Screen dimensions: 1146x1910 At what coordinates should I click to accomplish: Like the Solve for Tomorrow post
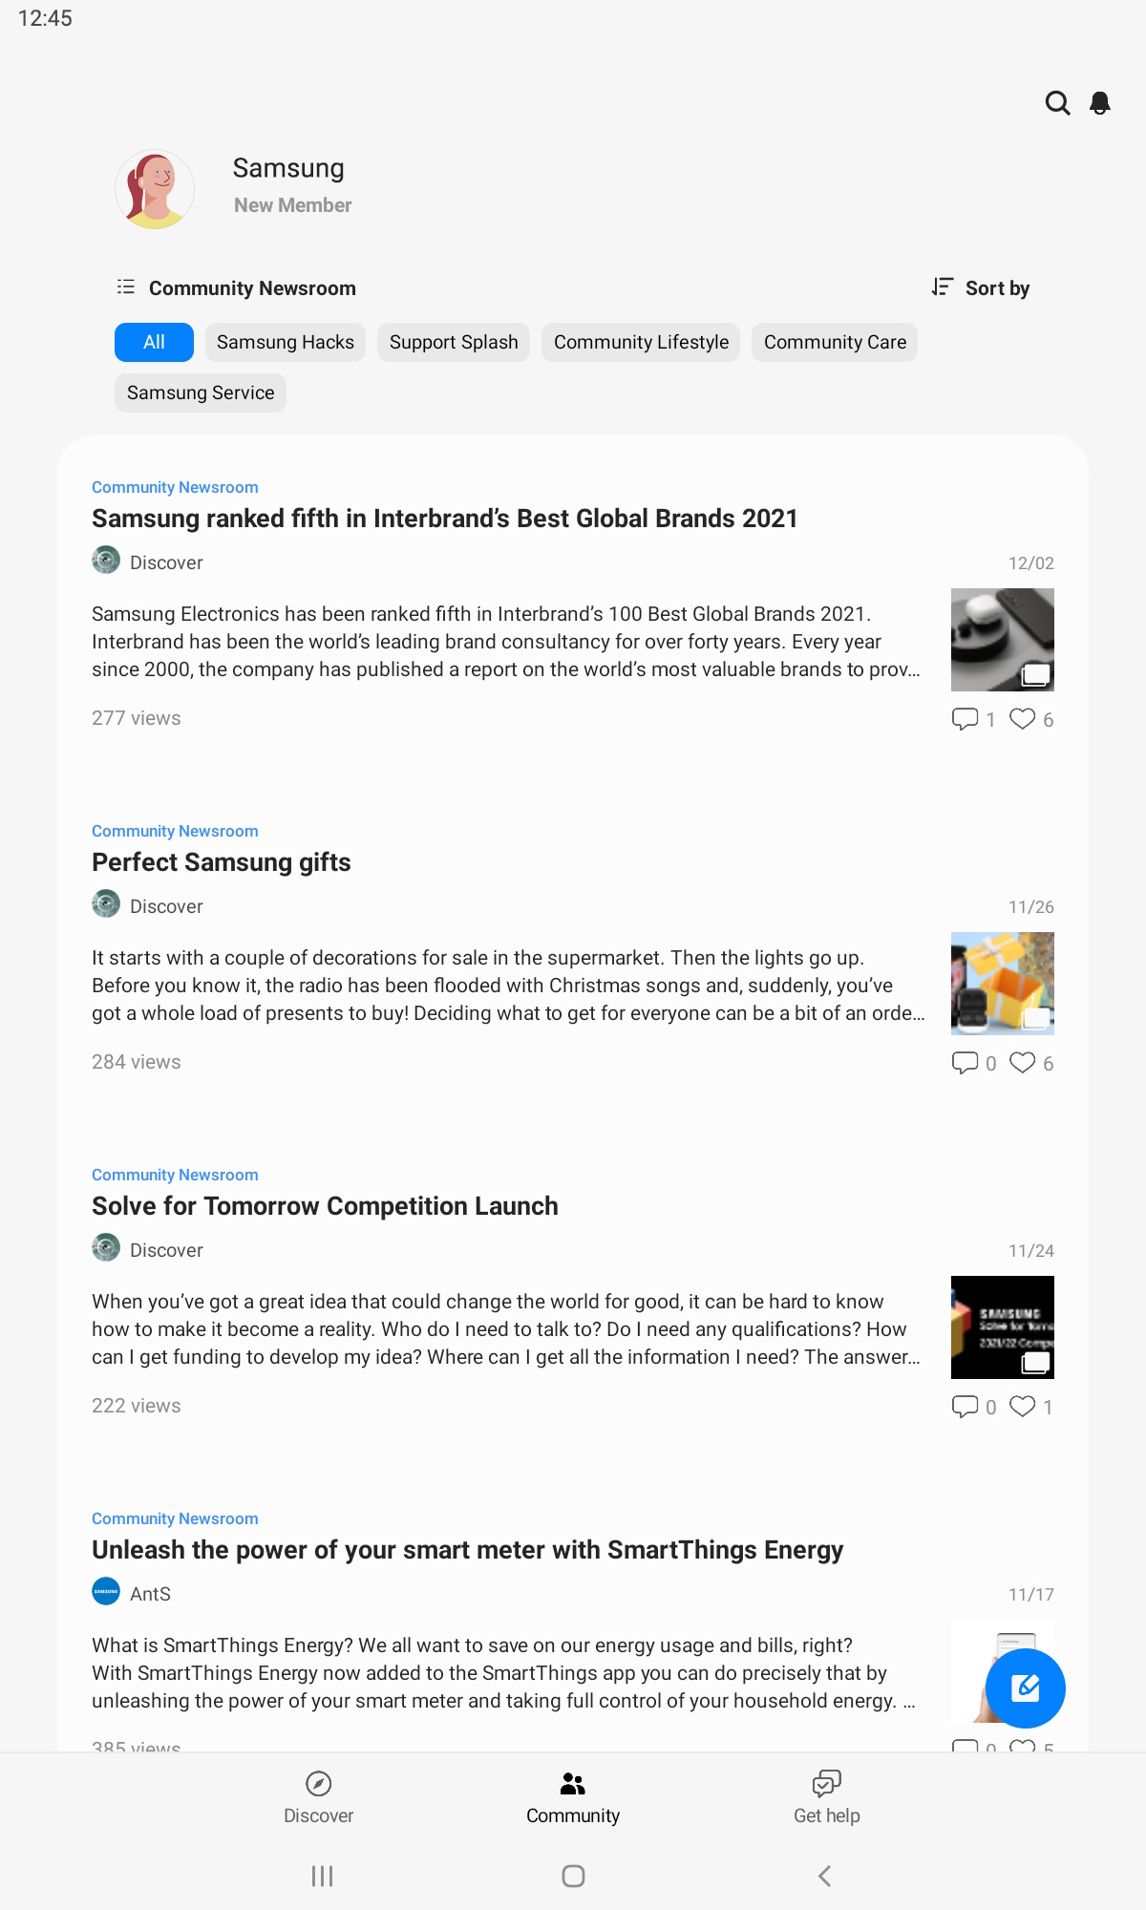click(x=1022, y=1407)
